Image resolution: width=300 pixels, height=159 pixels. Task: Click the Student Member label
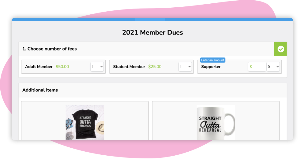tap(129, 67)
